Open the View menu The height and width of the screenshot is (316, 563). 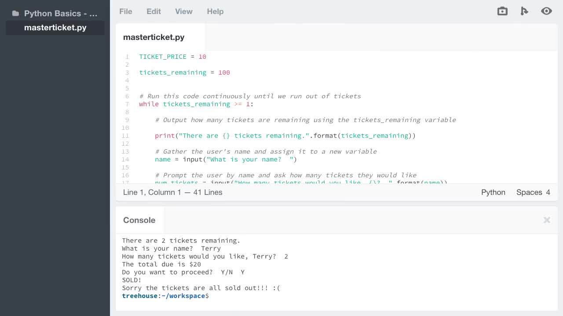[183, 11]
